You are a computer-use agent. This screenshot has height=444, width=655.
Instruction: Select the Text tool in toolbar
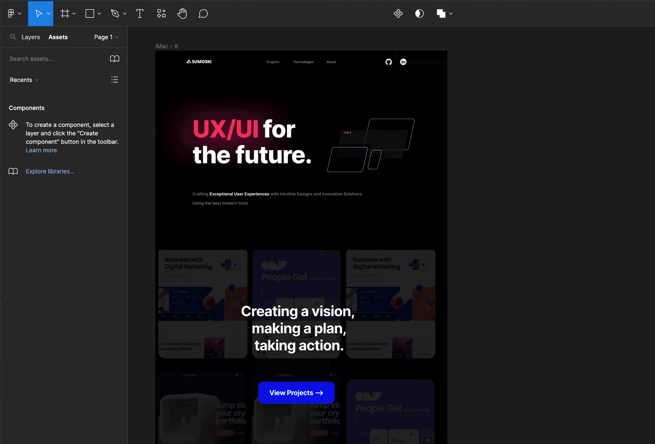pos(139,13)
